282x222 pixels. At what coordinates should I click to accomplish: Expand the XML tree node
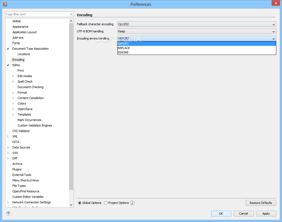(8, 136)
